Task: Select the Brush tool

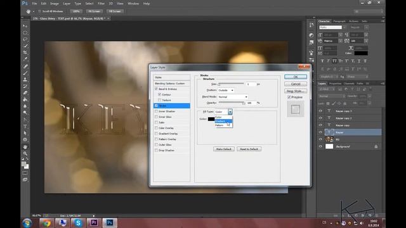Action: pyautogui.click(x=25, y=73)
